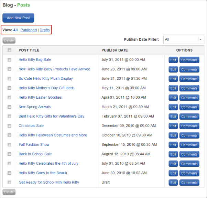This screenshot has width=207, height=198.
Task: View Comments for Get Ready for School draft
Action: pos(189,183)
